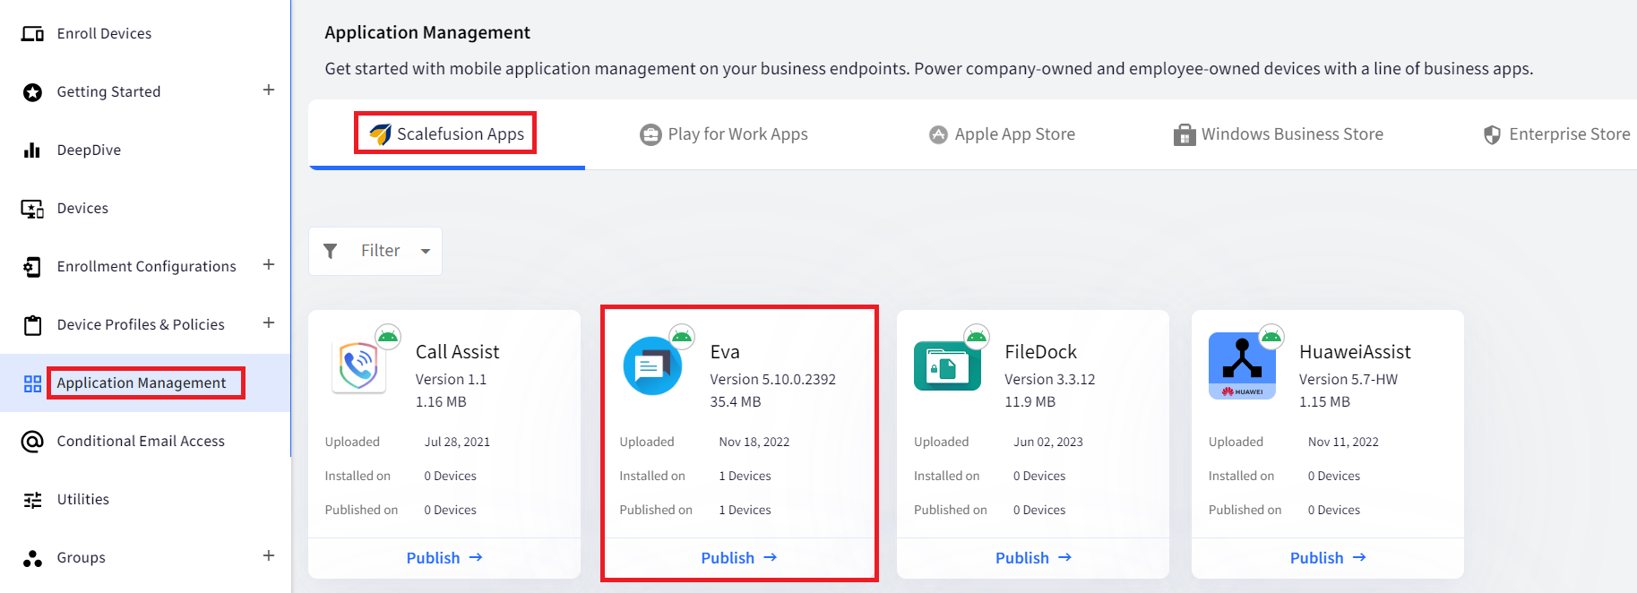
Task: Publish the Call Assist app
Action: pyautogui.click(x=444, y=558)
